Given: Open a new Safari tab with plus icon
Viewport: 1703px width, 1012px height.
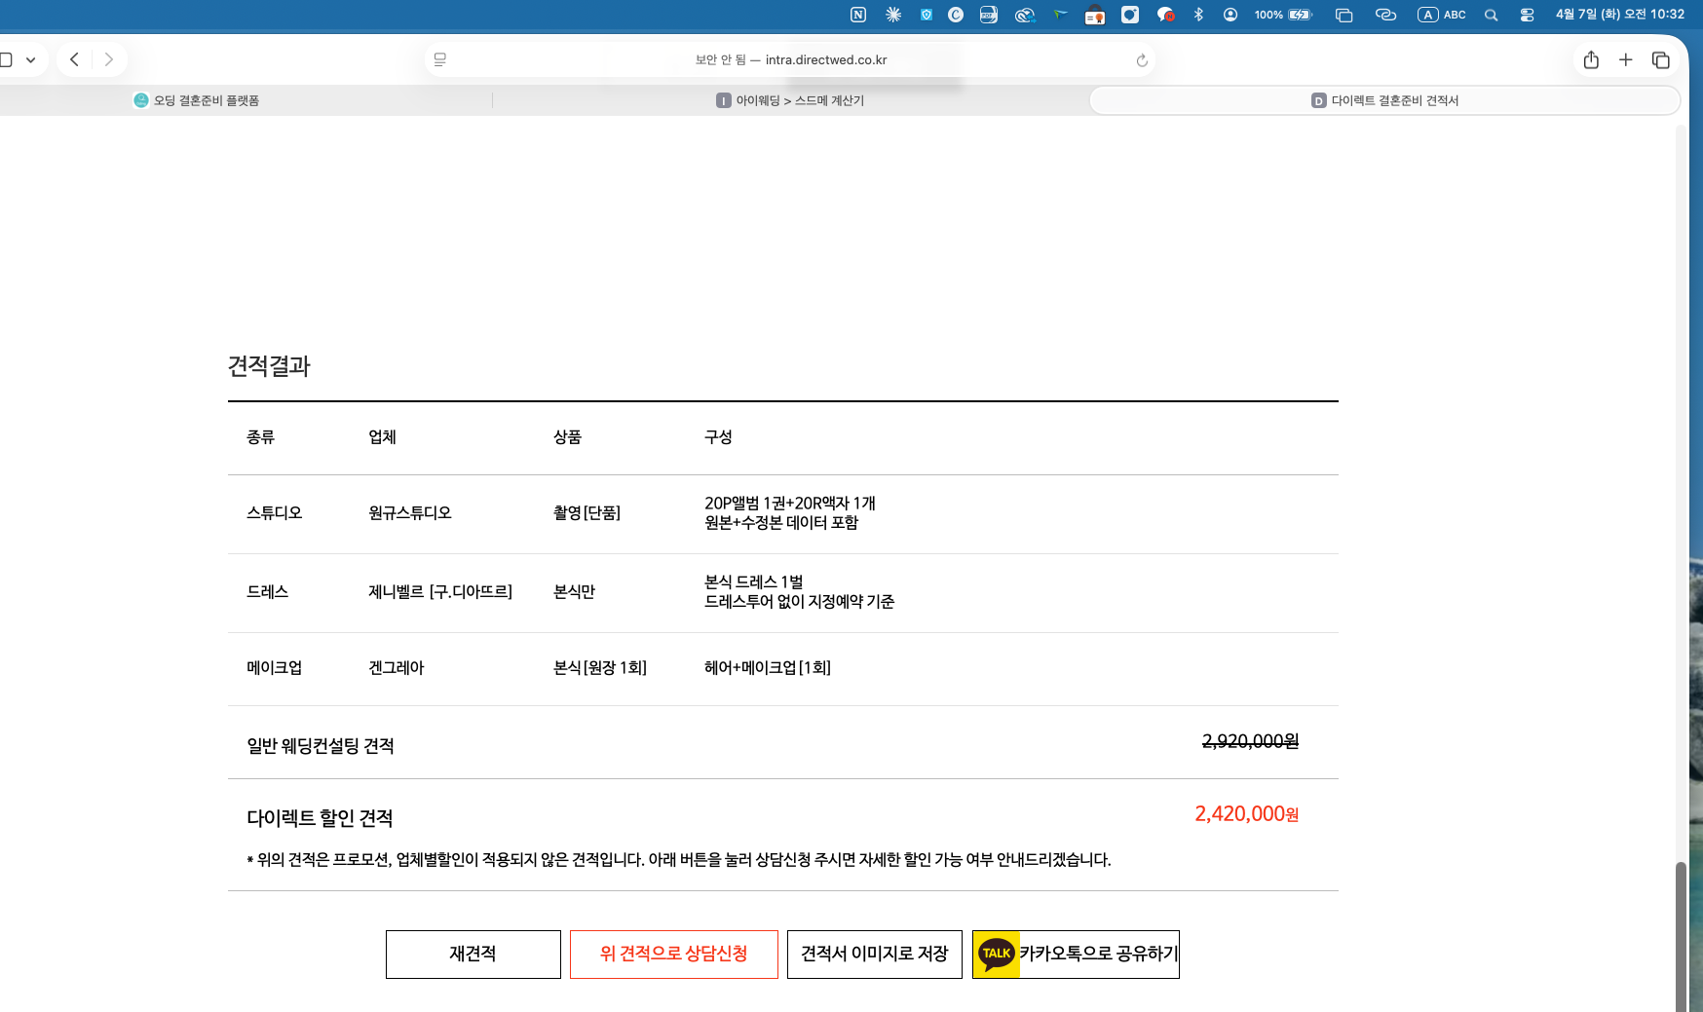Looking at the screenshot, I should pyautogui.click(x=1626, y=59).
